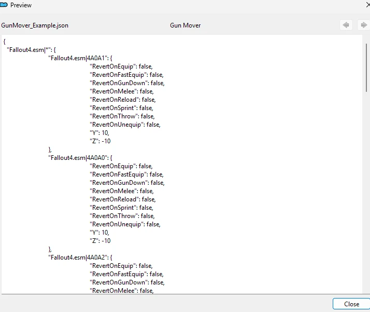The image size is (370, 312).
Task: Click the Preview window app icon
Action: pyautogui.click(x=4, y=5)
